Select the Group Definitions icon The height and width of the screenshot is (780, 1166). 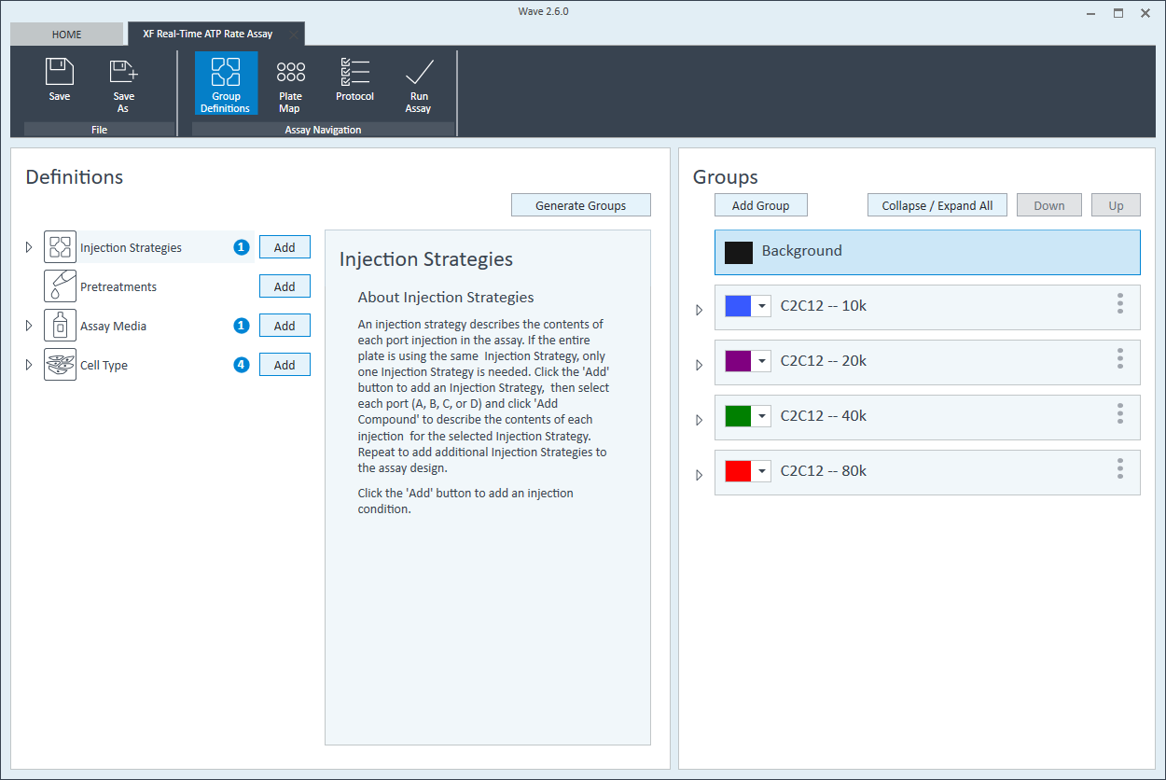[x=226, y=73]
